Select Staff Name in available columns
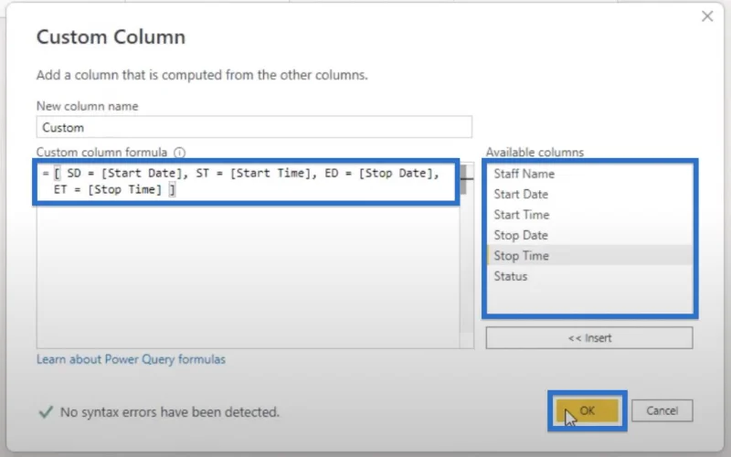731x457 pixels. pyautogui.click(x=589, y=174)
